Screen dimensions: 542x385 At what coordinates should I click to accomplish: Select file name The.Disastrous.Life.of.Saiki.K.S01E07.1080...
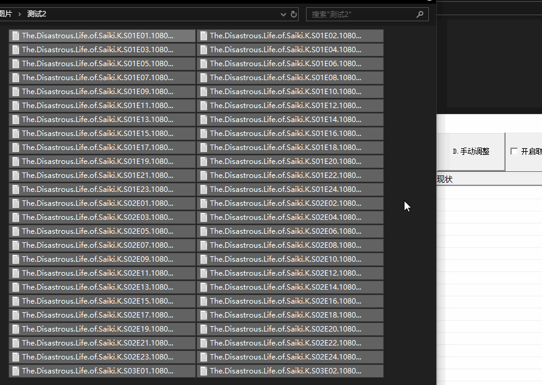click(x=97, y=78)
